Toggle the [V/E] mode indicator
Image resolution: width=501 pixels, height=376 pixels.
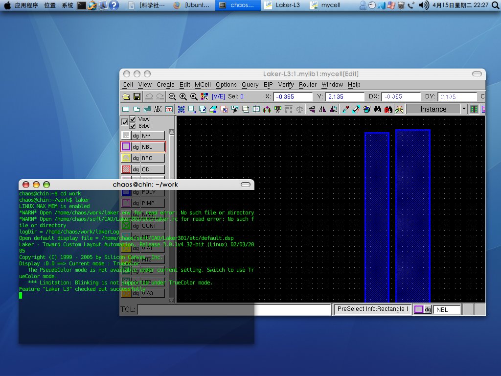tap(218, 96)
